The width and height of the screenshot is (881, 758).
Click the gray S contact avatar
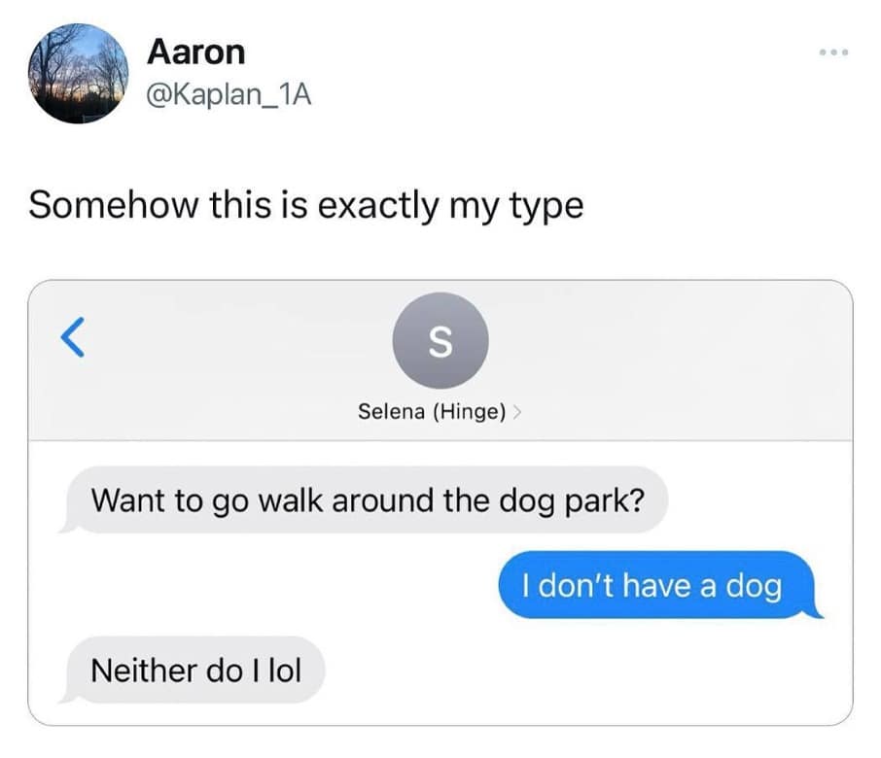(x=440, y=340)
